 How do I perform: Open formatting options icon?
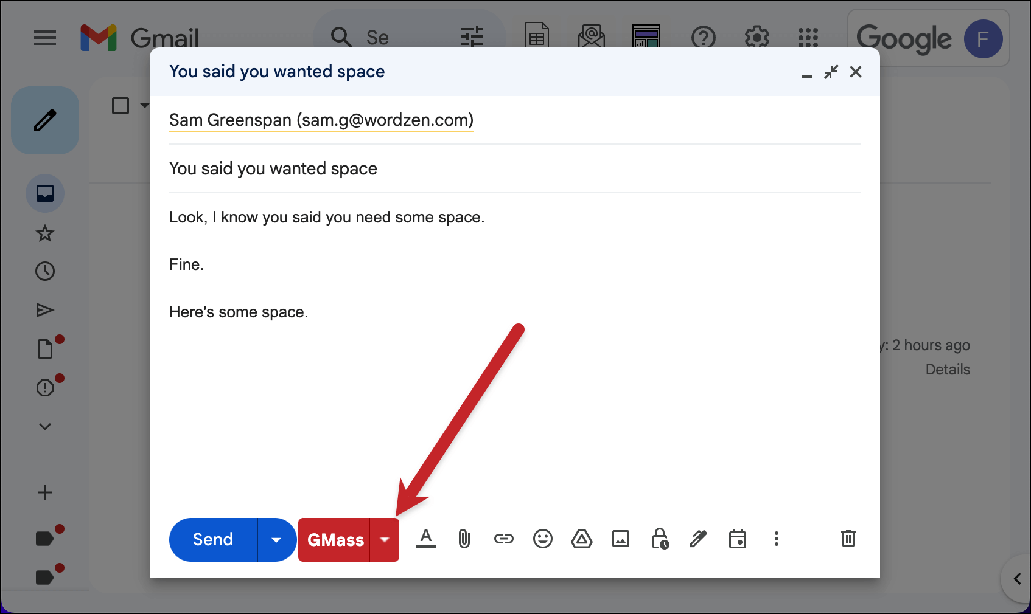pos(426,539)
